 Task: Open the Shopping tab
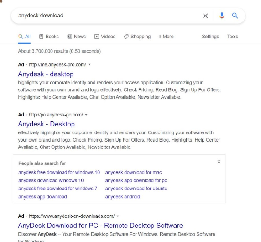click(x=137, y=37)
